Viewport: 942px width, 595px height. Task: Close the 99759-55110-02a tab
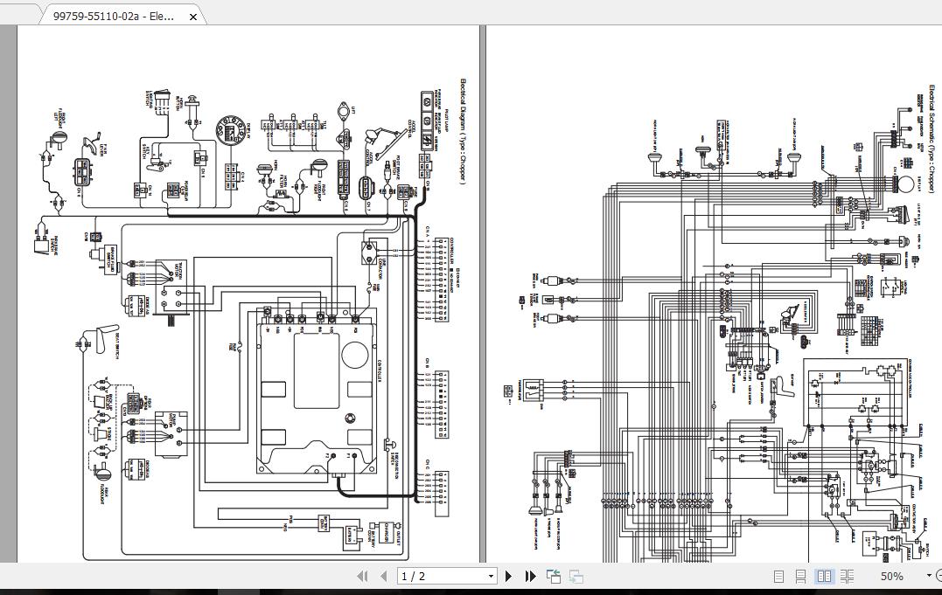click(192, 15)
